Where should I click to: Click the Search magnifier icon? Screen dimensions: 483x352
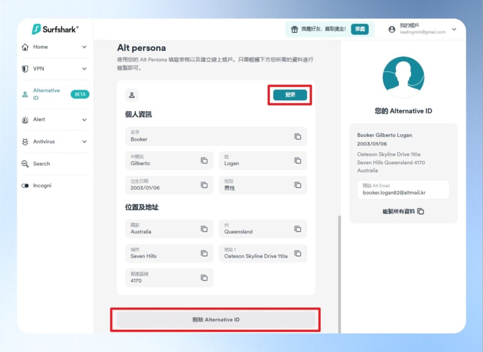point(25,164)
